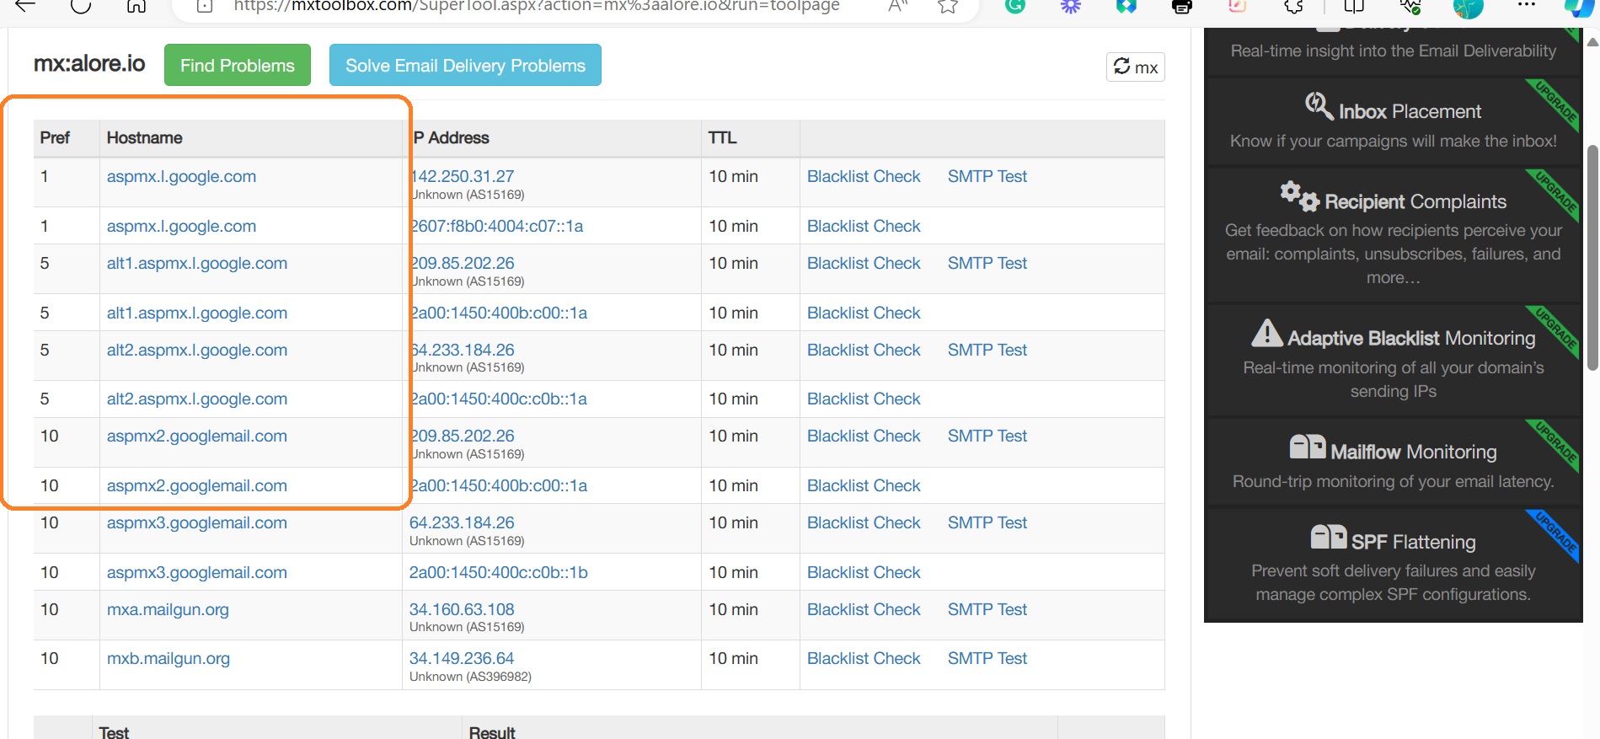Viewport: 1600px width, 739px height.
Task: Open the Grammarly extension icon
Action: (1015, 6)
